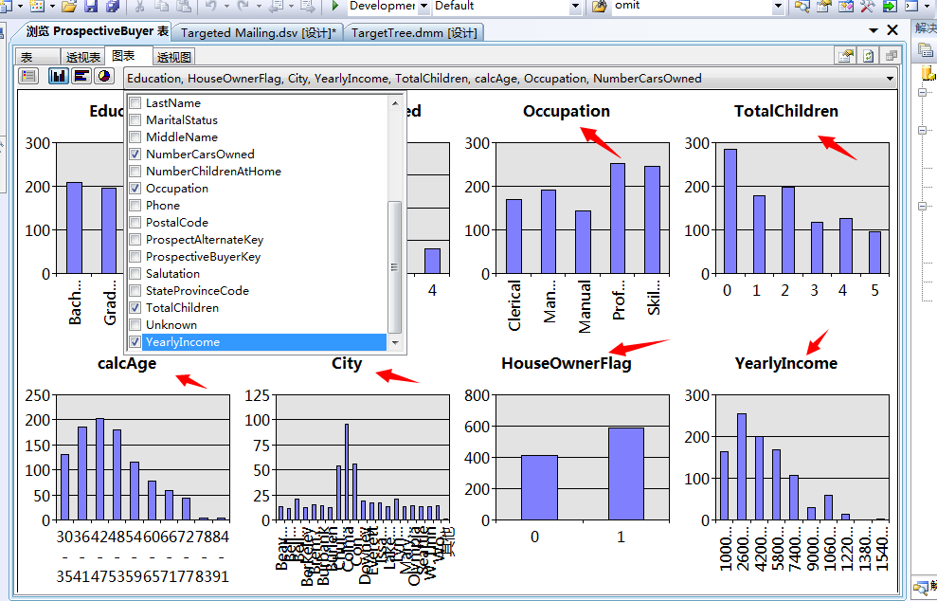Check the StateProvinceCode checkbox
Viewport: 937px width, 601px height.
point(135,291)
